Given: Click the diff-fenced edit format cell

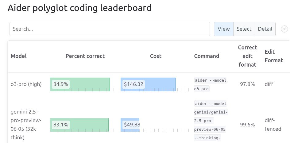Looking at the screenshot, I should 273,125.
